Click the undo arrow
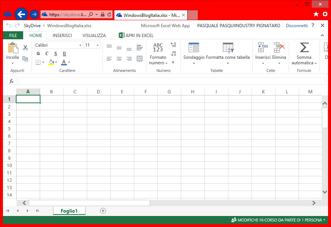 (x=8, y=25)
